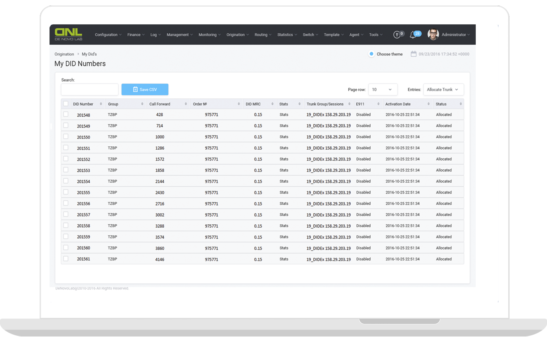This screenshot has width=547, height=342.
Task: Sort by Order № column arrows
Action: point(239,104)
